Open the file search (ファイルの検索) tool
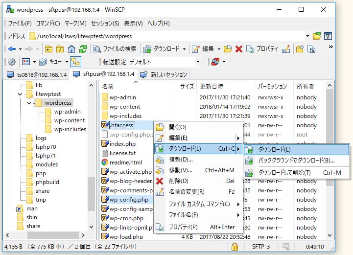The image size is (353, 255). (x=115, y=49)
